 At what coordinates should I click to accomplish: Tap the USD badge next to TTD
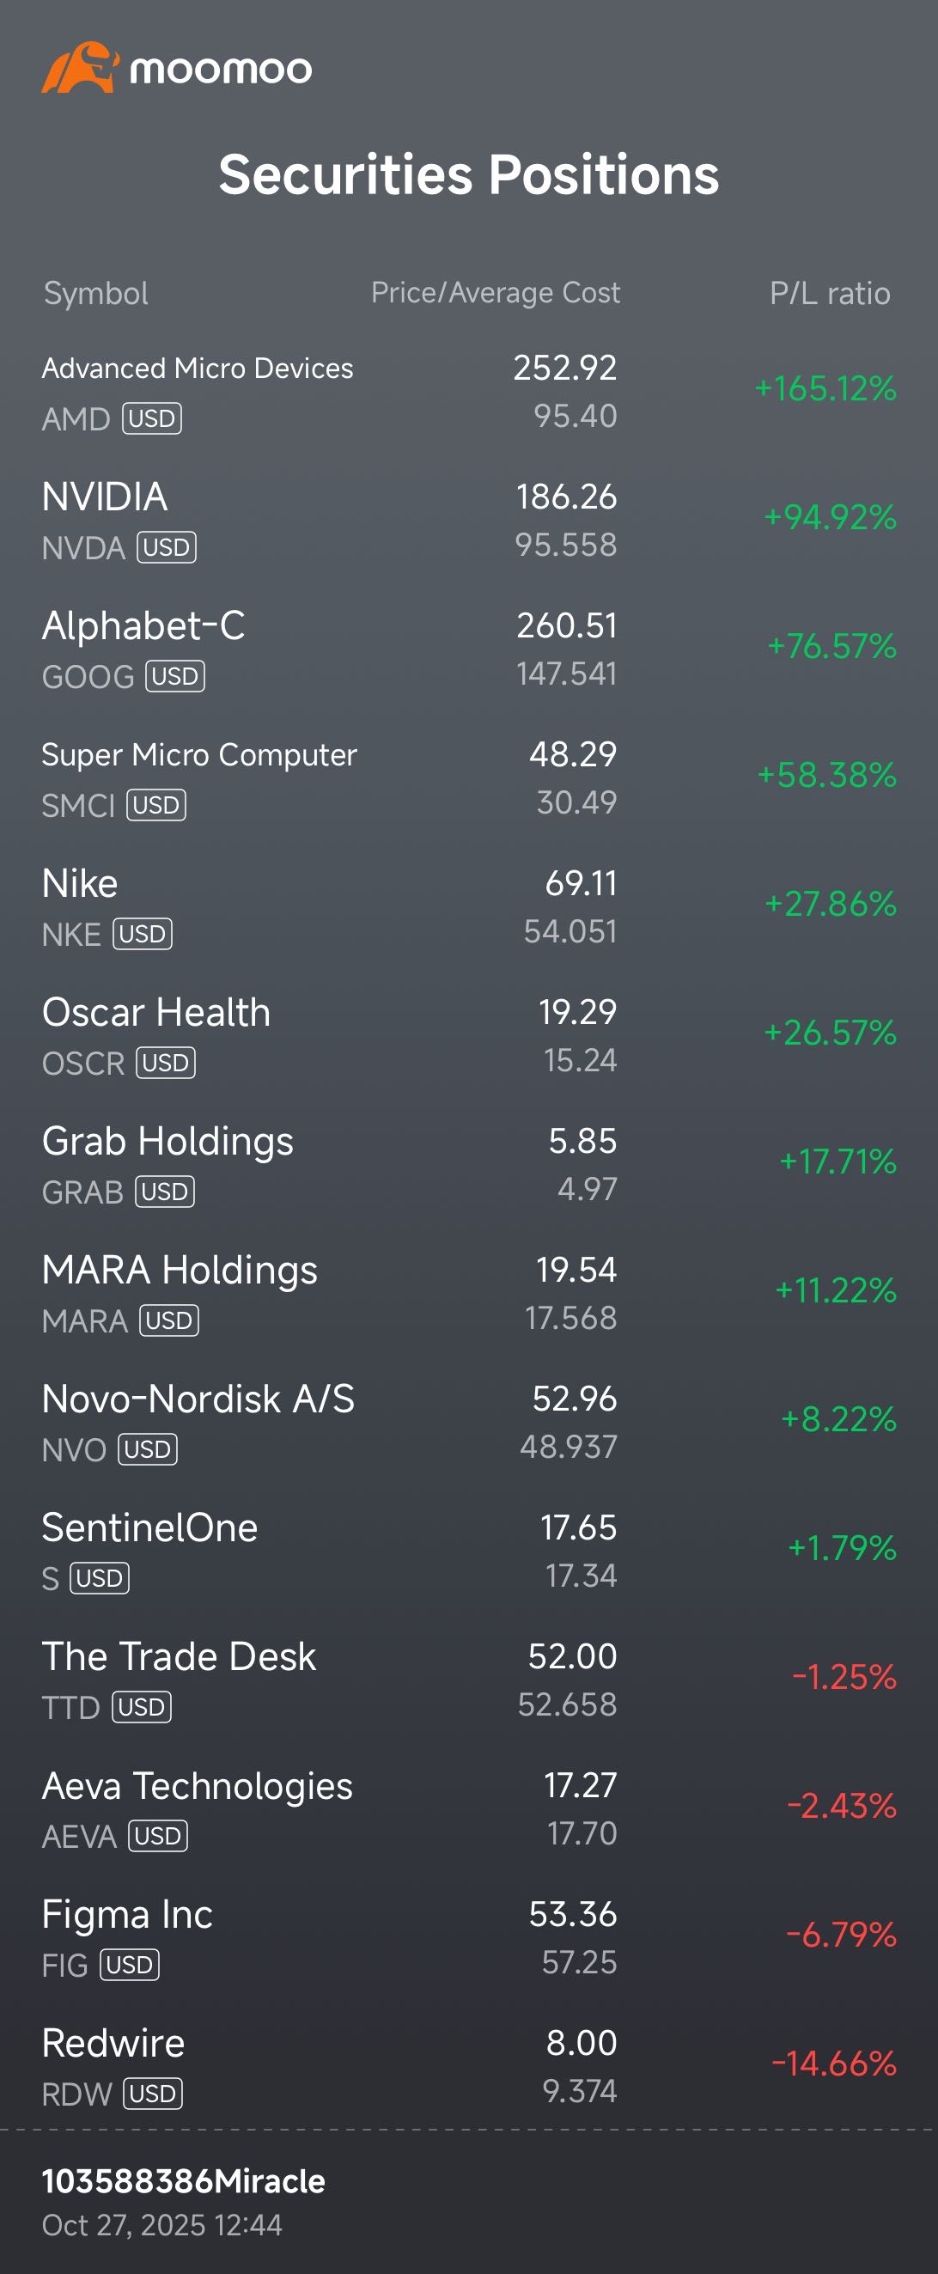coord(141,1707)
